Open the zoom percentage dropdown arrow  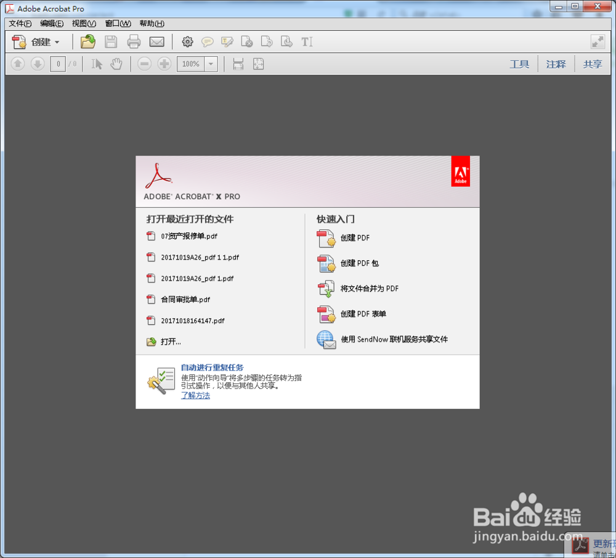coord(211,64)
